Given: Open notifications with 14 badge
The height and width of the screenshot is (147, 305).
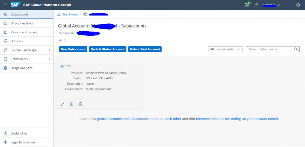Looking at the screenshot, I should pos(247,5).
